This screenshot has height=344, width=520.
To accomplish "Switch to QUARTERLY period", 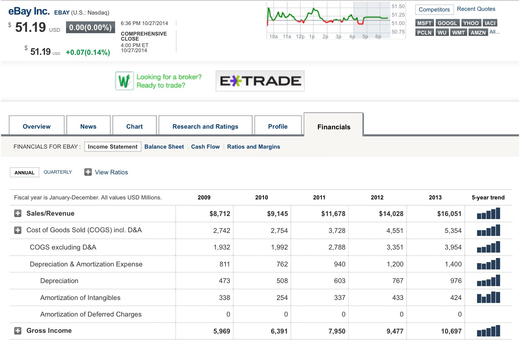I will 58,172.
